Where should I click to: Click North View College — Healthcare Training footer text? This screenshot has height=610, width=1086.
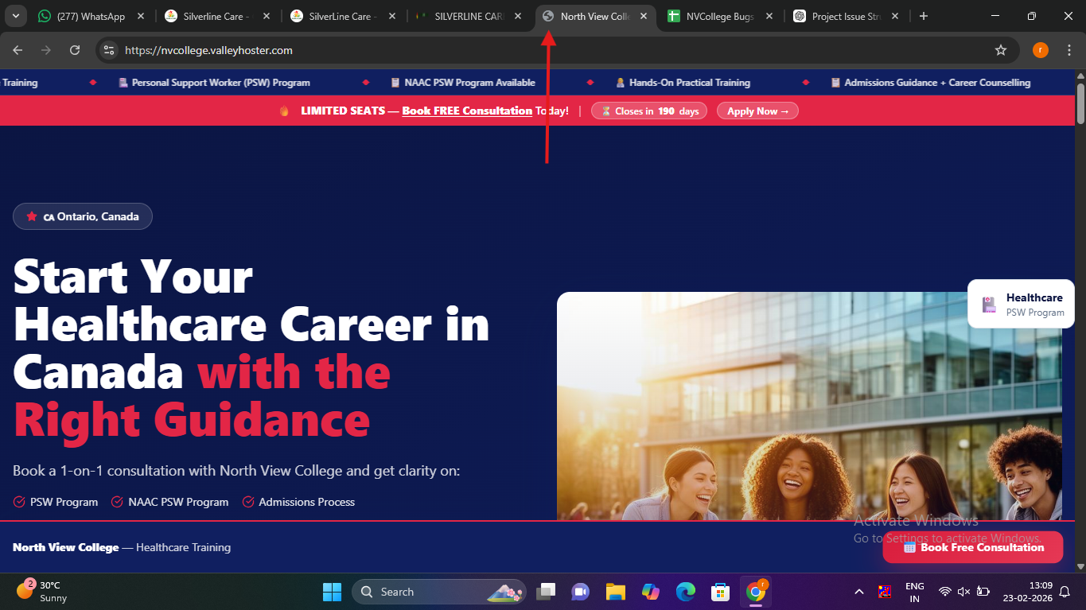click(x=122, y=547)
